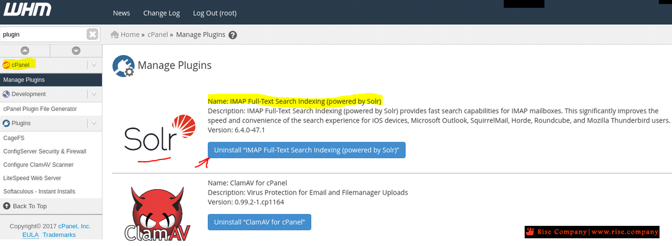Viewport: 672px width, 246px height.
Task: Click the cPanel sidebar section label
Action: coord(21,65)
